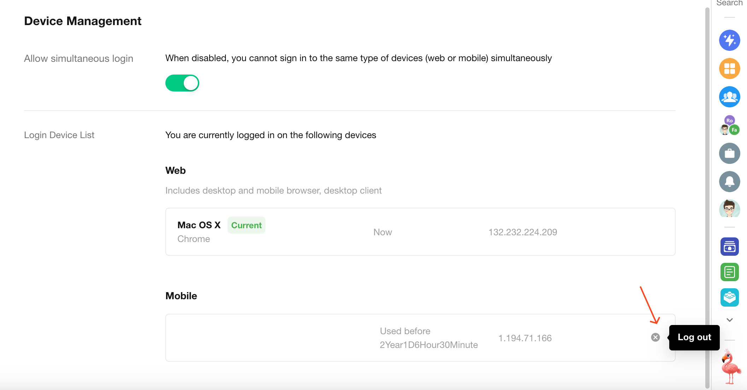Open the orange four-square apps icon
This screenshot has height=390, width=747.
click(x=729, y=69)
